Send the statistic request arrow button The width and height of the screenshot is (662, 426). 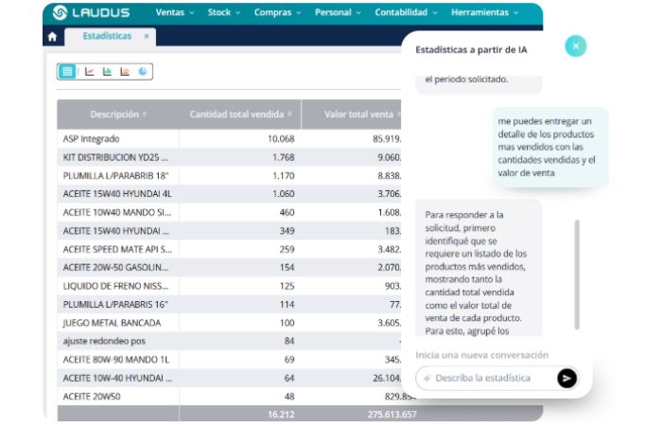tap(566, 379)
